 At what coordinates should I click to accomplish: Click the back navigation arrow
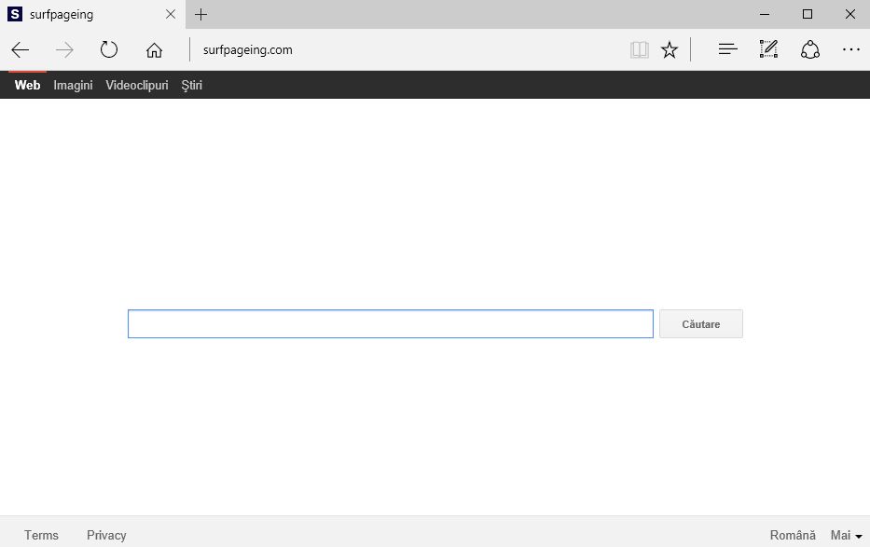[x=20, y=49]
